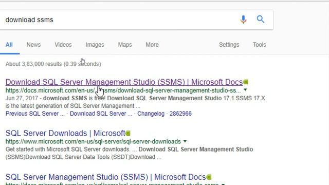The image size is (329, 185).
Task: Click the microphone voice search icon
Action: (243, 20)
